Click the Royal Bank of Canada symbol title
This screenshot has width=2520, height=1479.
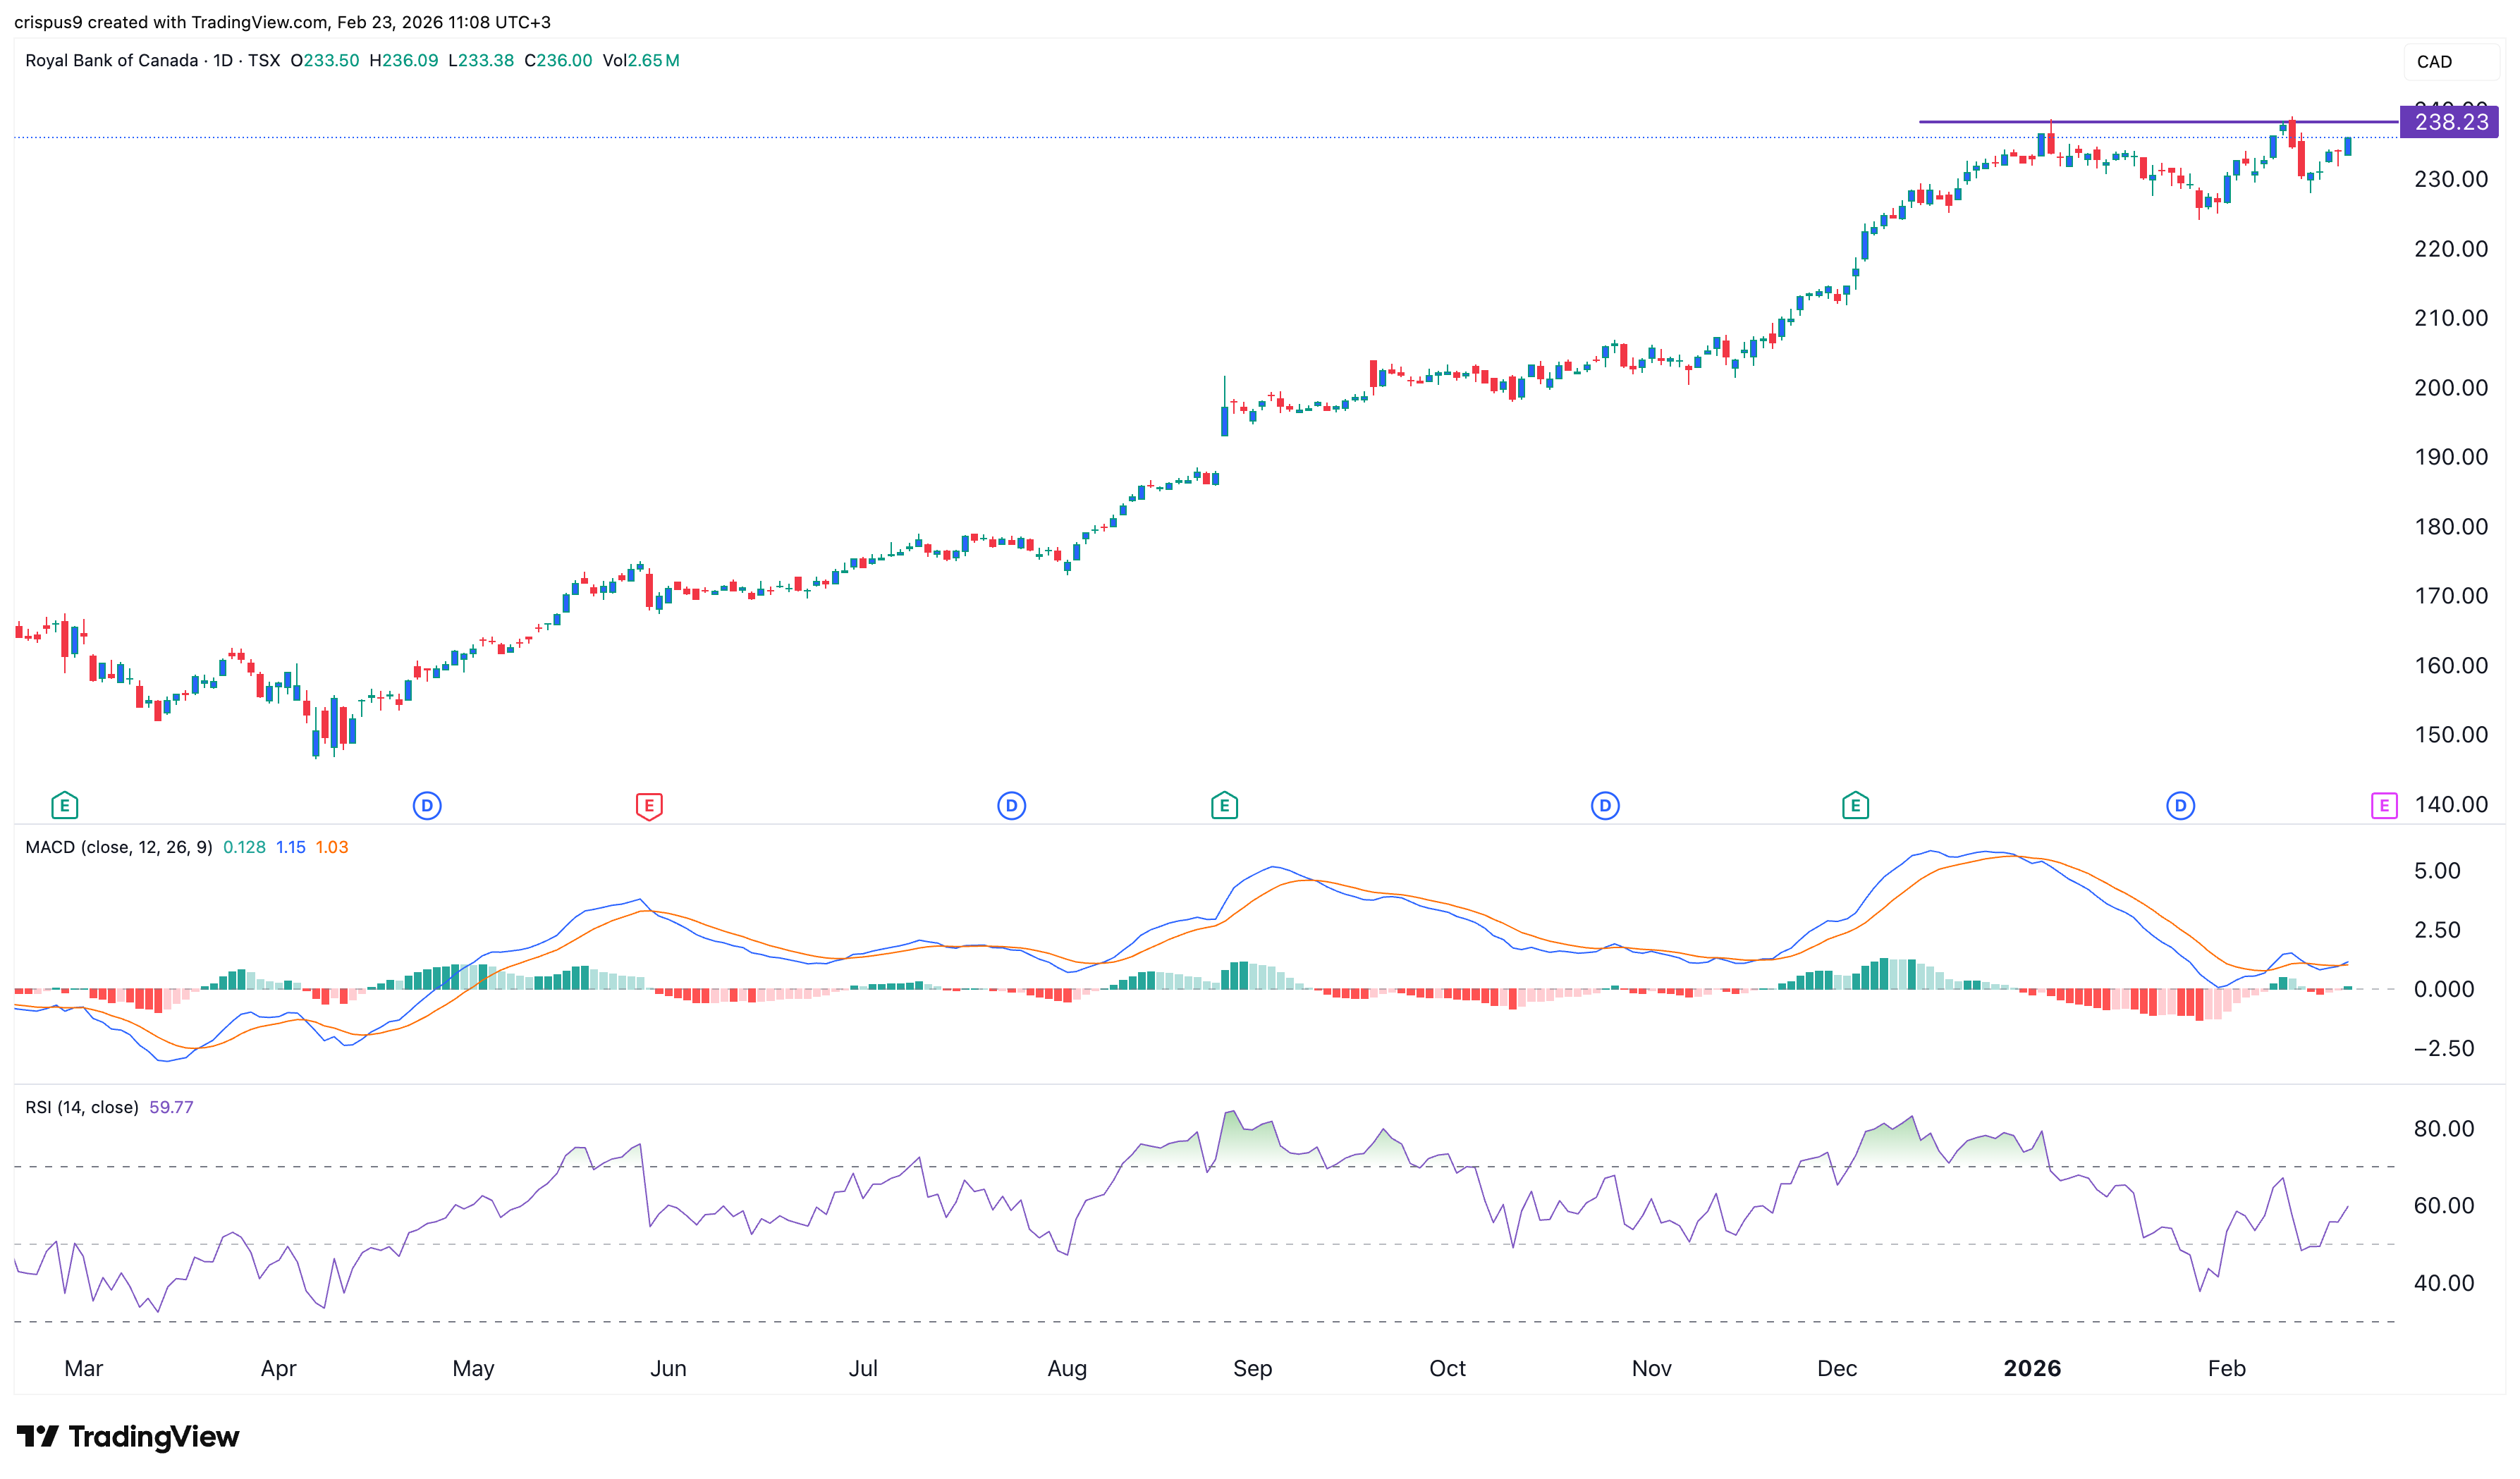coord(111,61)
